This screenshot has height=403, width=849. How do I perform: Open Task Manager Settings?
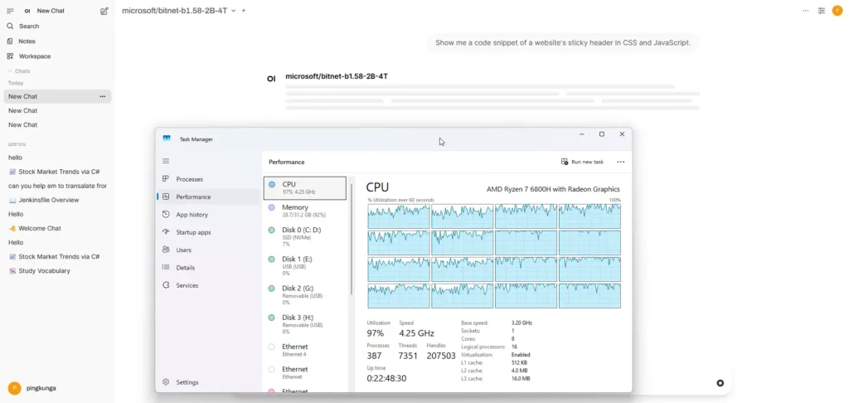208,382
